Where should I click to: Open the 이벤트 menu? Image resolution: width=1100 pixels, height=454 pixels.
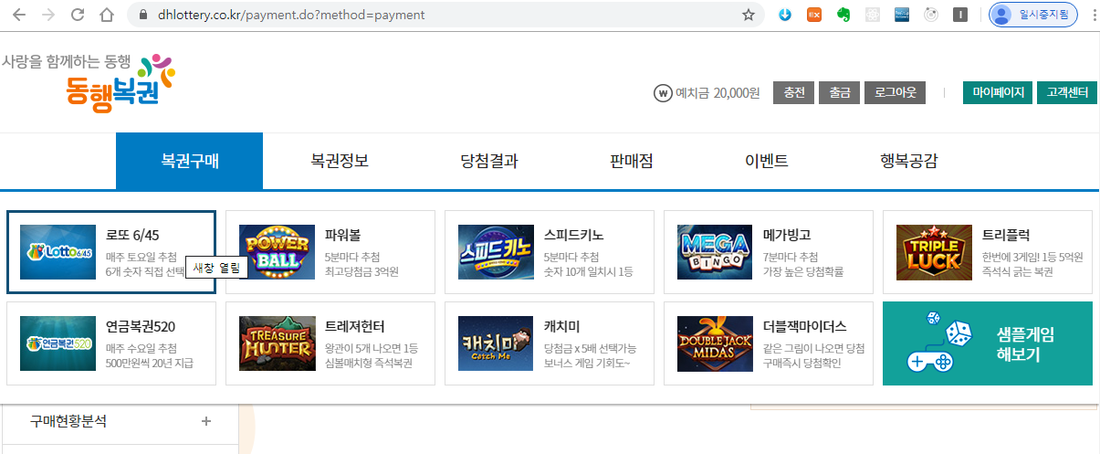(767, 162)
